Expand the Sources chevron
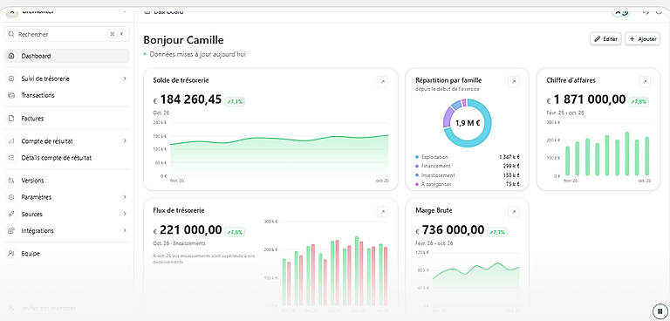 pyautogui.click(x=125, y=214)
